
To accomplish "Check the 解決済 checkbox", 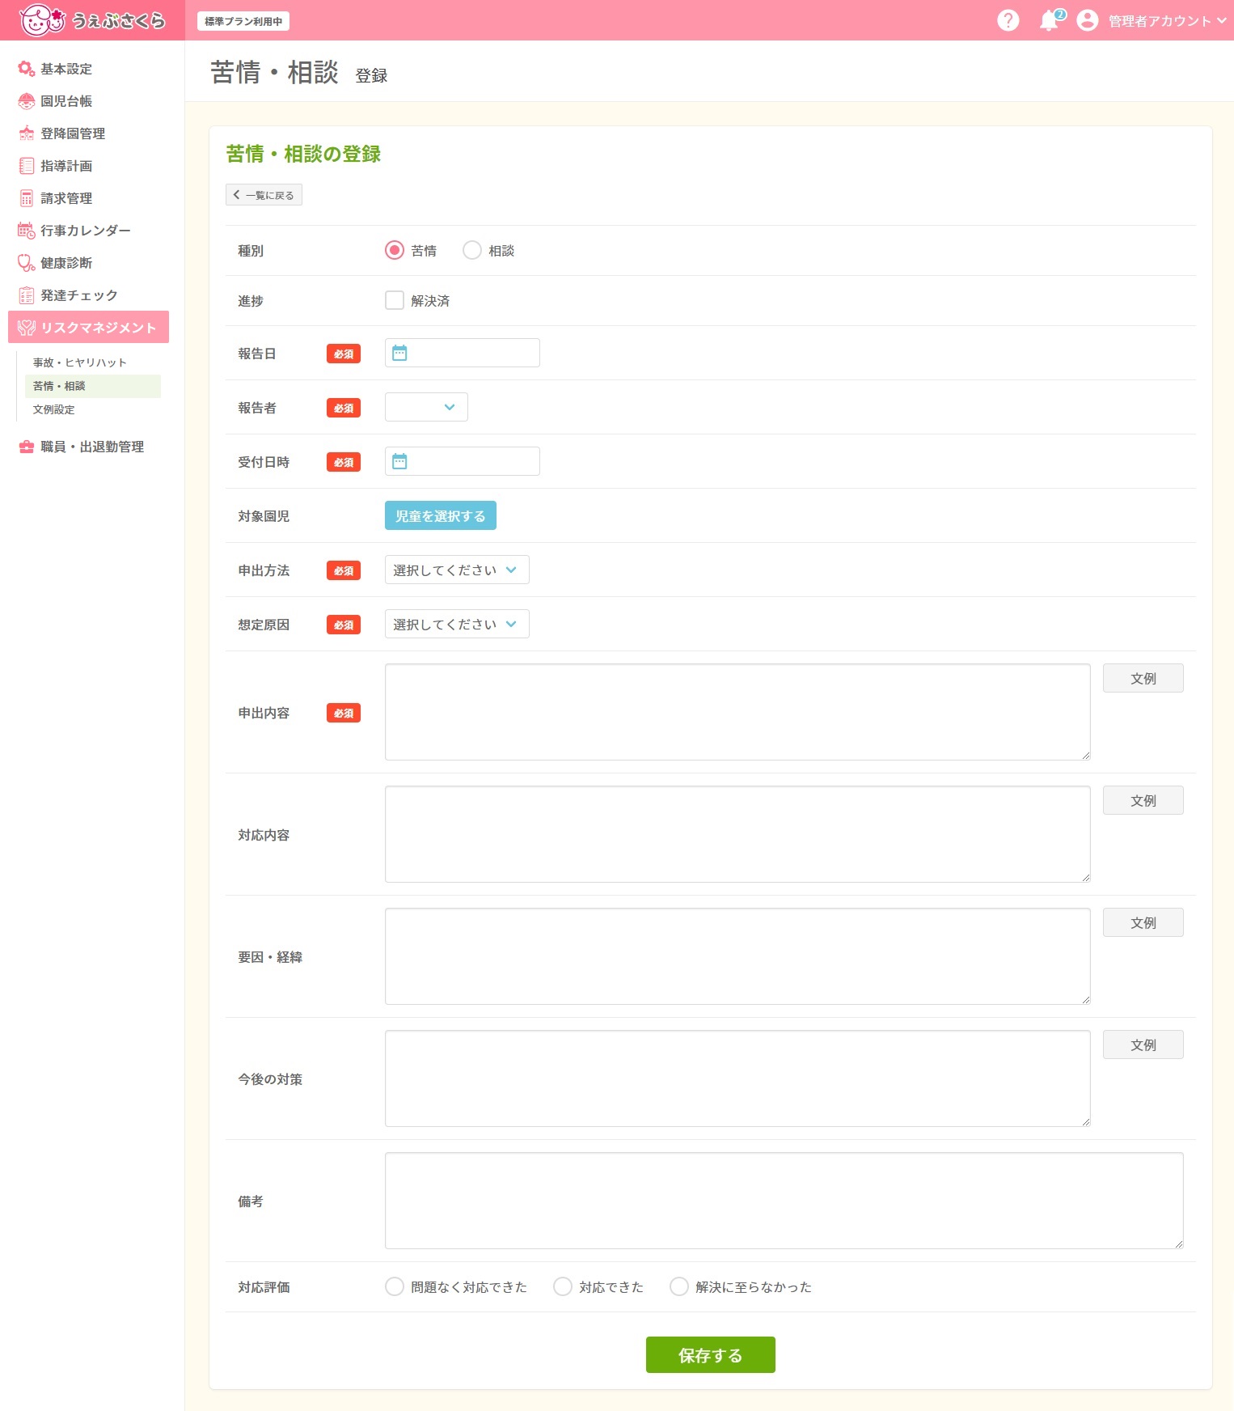I will [x=395, y=301].
